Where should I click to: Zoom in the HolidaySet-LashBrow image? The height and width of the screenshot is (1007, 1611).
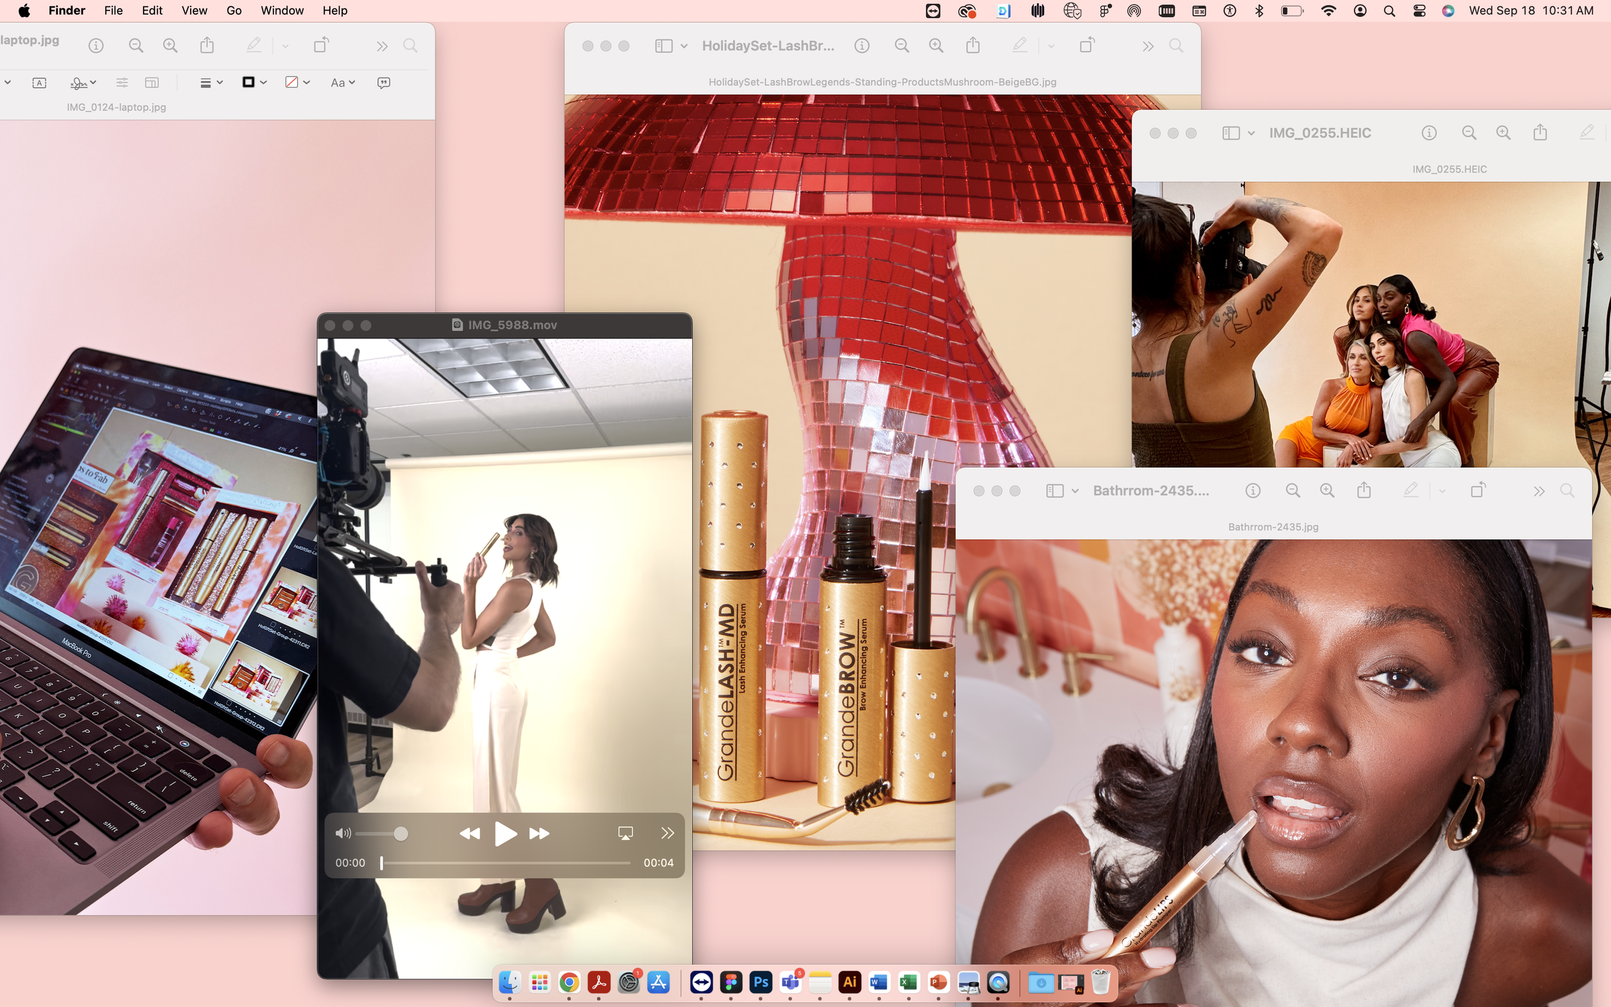[936, 46]
